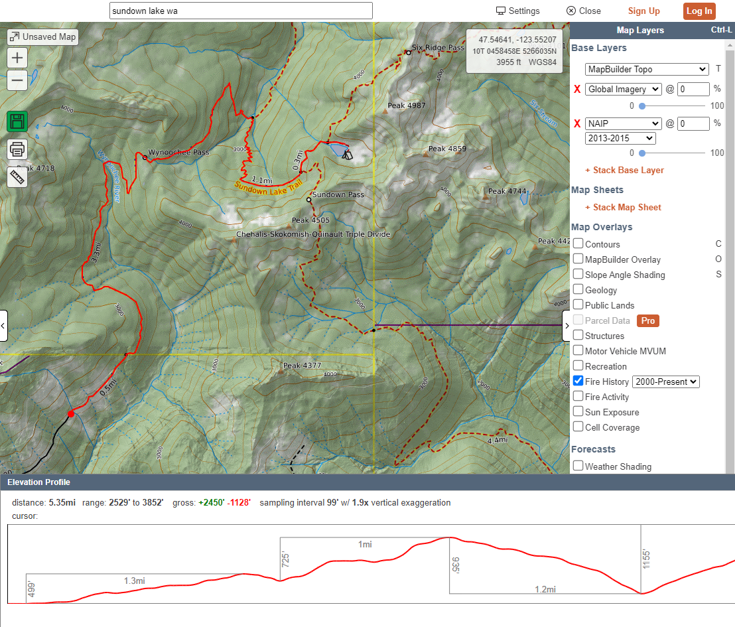Open the Settings menu
Screen dimensions: 735x627
[518, 11]
